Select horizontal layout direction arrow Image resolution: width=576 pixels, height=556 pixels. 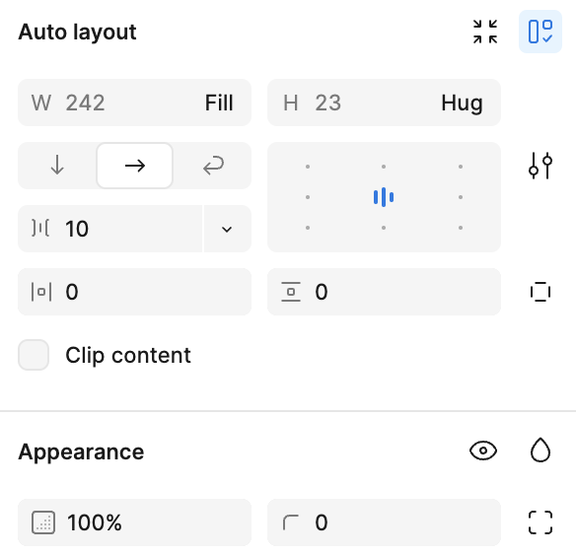[x=134, y=166]
